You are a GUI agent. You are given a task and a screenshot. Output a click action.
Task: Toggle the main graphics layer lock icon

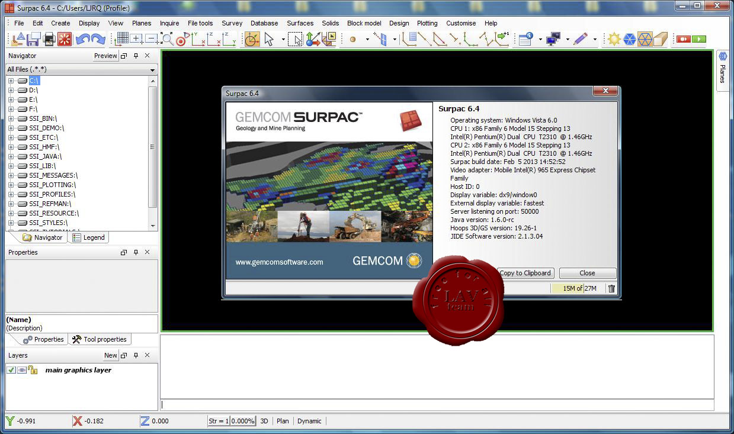tap(33, 370)
